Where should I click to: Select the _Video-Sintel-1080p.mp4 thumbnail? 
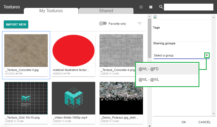click(73, 98)
